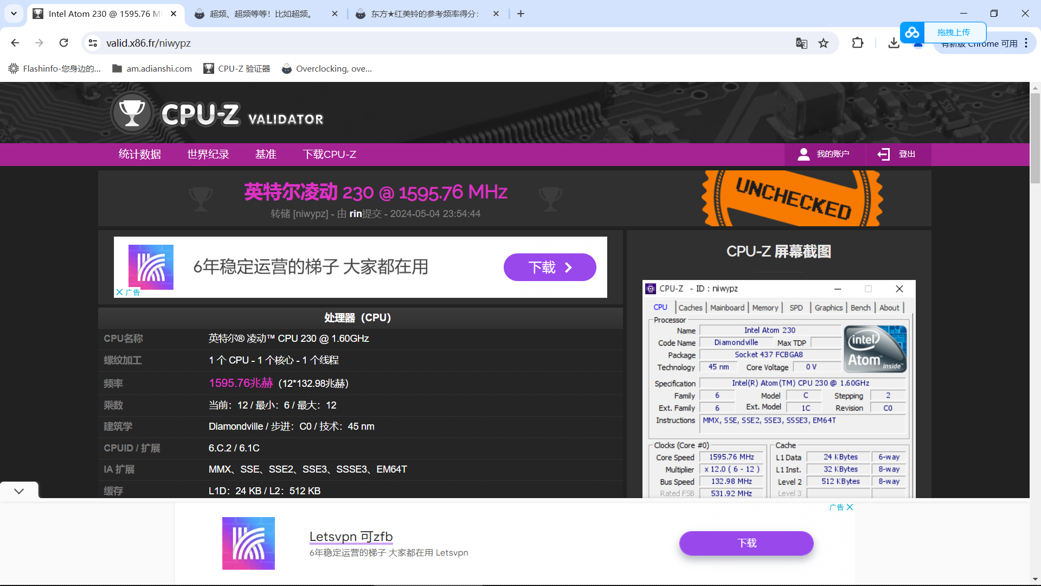Viewport: 1041px width, 586px height.
Task: Open the 下载CPU-Z menu item
Action: coord(330,155)
